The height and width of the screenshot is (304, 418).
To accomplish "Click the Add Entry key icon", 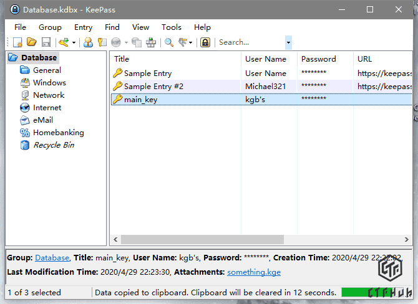I will pyautogui.click(x=63, y=42).
